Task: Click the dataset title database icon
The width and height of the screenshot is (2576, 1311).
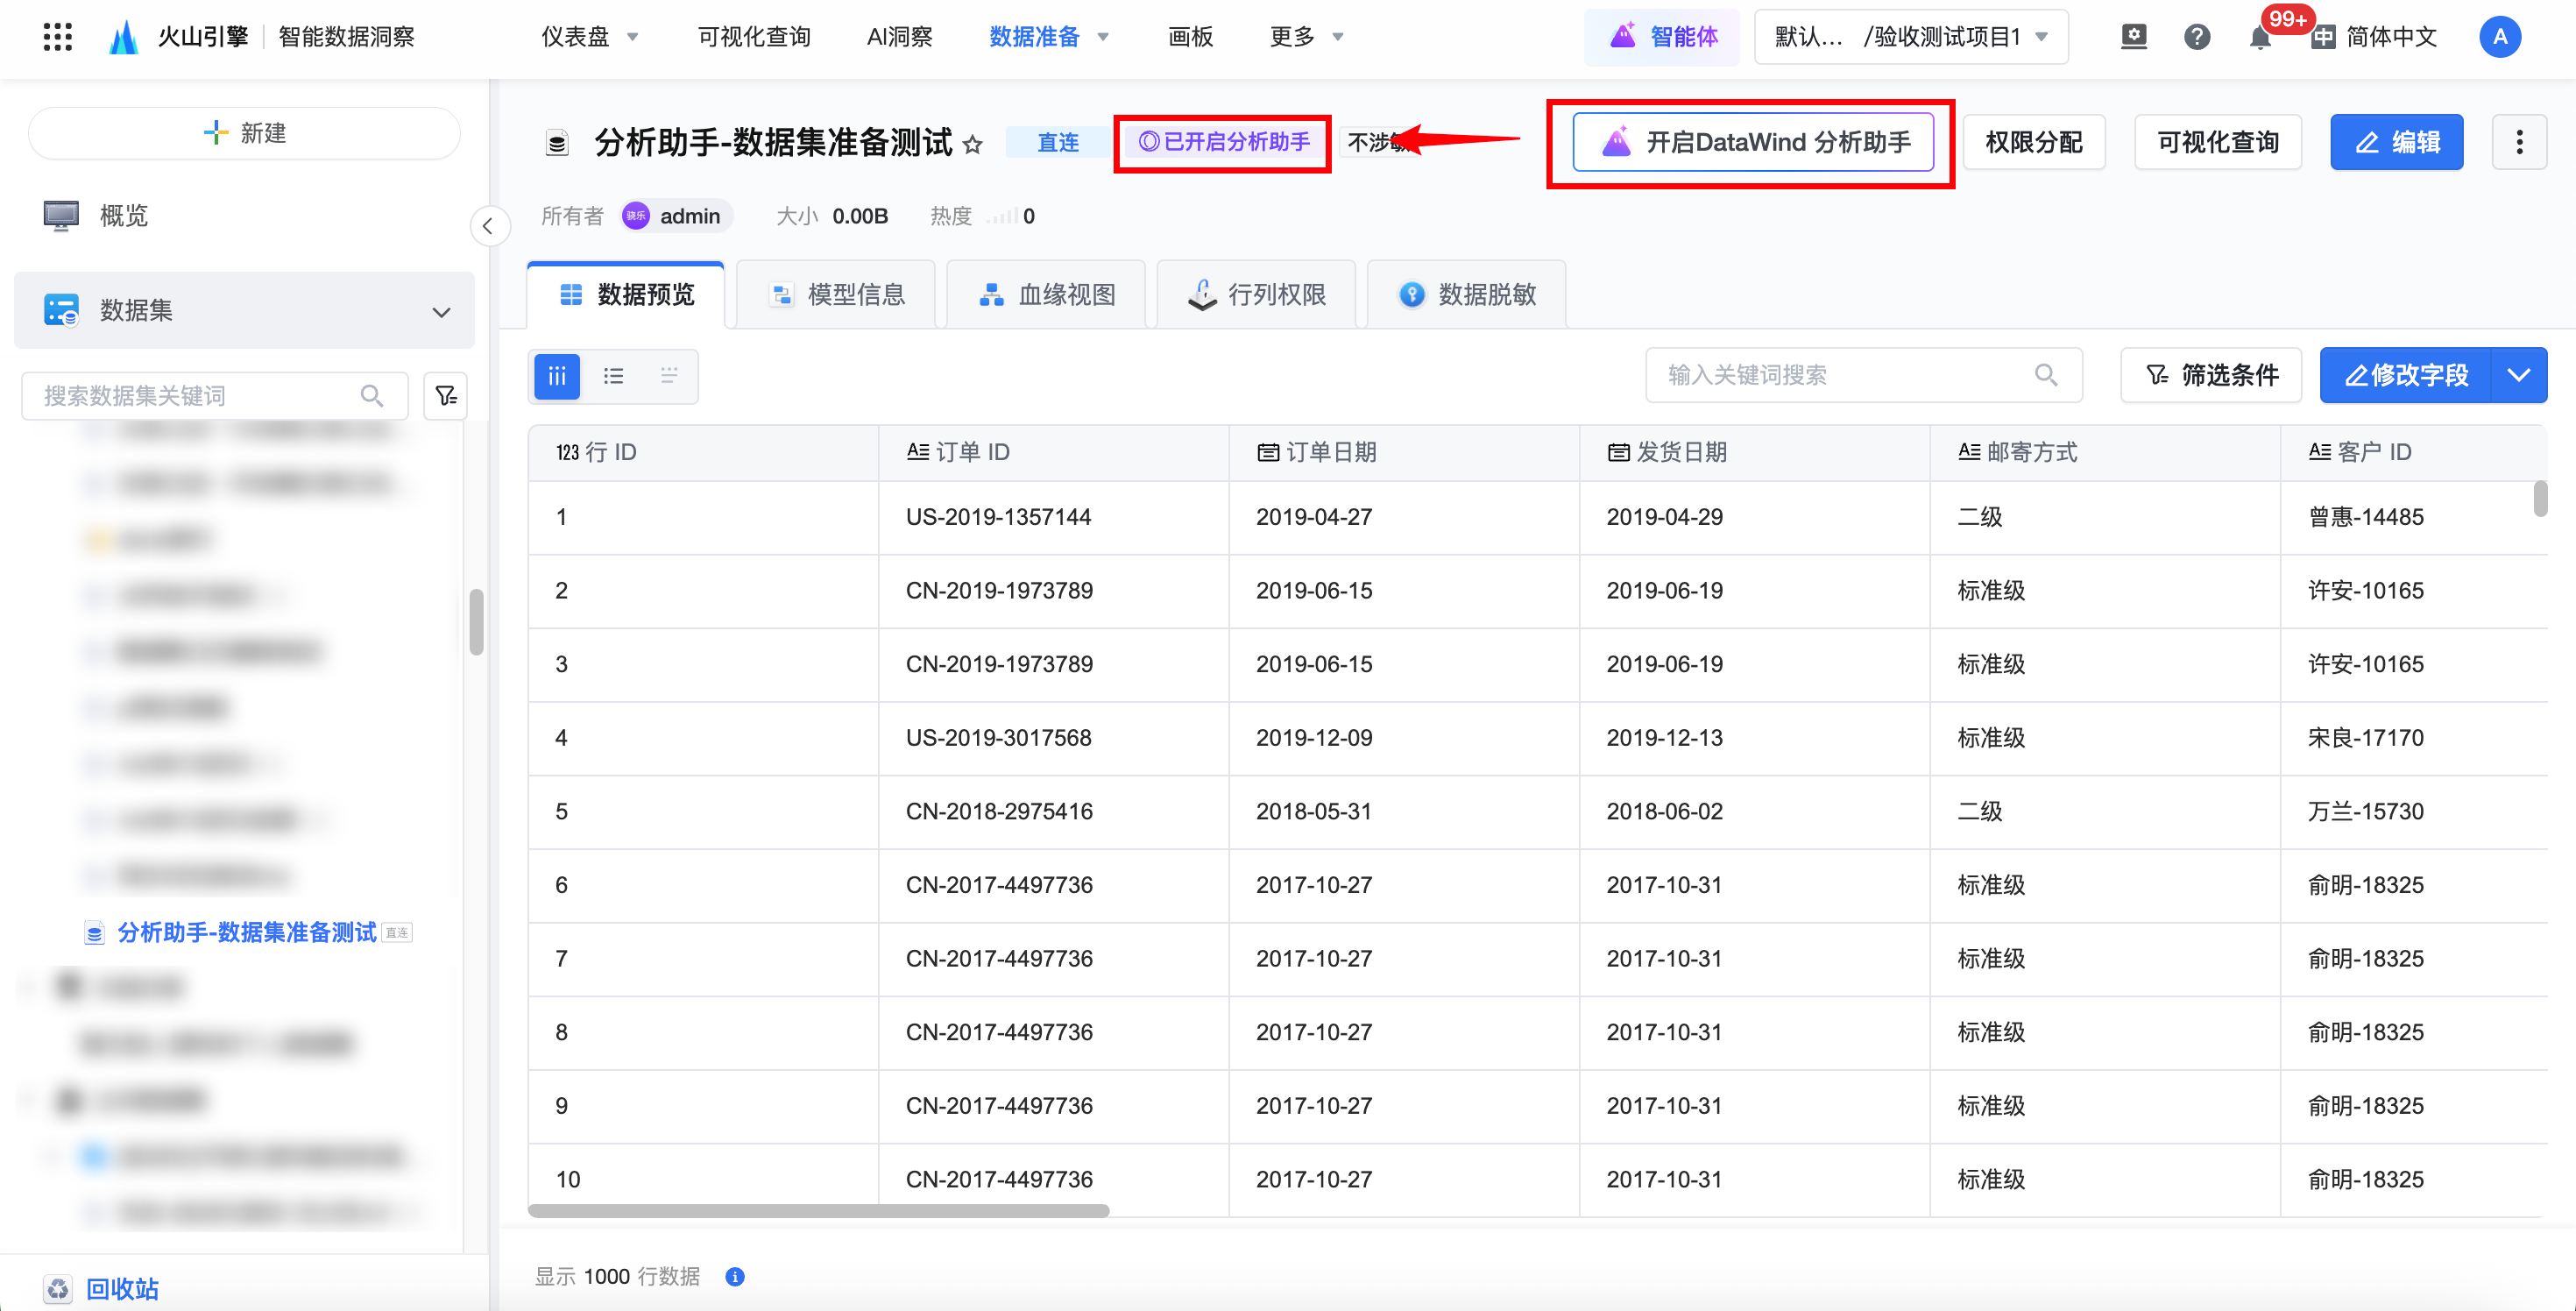Action: [557, 143]
